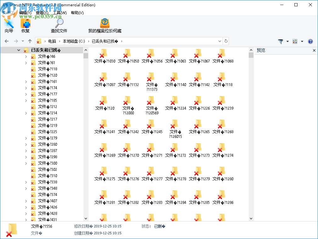Viewport: 318px width, 239px height.
Task: Collapse the 已丢失和已找 root folder
Action: coord(19,50)
